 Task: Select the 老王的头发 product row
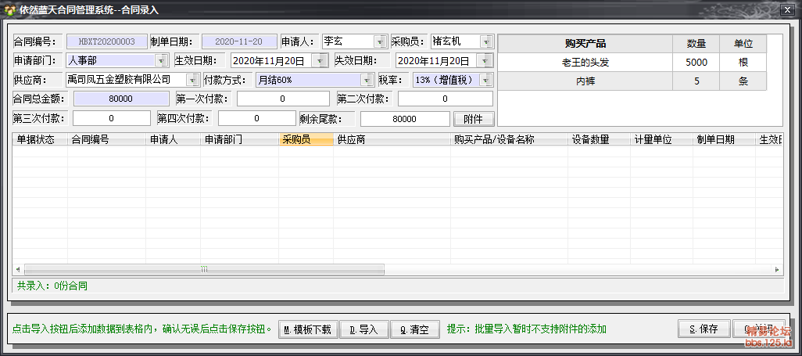pos(585,63)
